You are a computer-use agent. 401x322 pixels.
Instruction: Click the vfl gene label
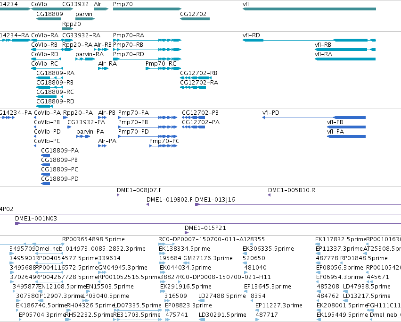246,4
